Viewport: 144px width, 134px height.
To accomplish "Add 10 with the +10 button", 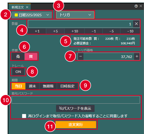I will [x=75, y=31].
